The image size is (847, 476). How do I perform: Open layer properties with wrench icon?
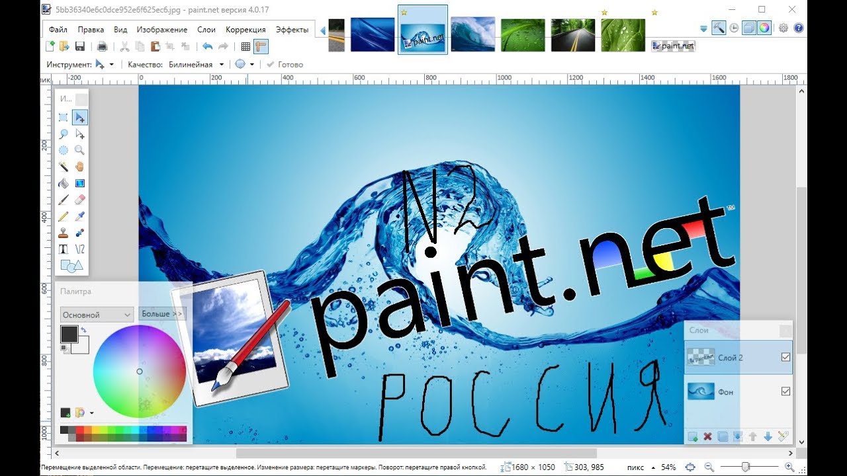click(783, 436)
